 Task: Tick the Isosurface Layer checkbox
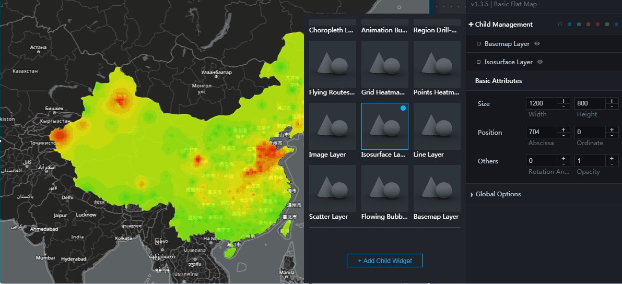tap(478, 62)
